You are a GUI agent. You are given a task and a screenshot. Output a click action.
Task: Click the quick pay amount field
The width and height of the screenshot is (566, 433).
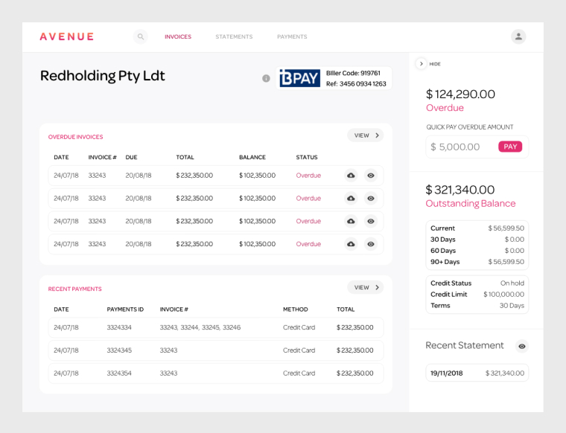click(460, 147)
